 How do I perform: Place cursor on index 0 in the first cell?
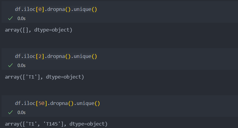(40, 9)
